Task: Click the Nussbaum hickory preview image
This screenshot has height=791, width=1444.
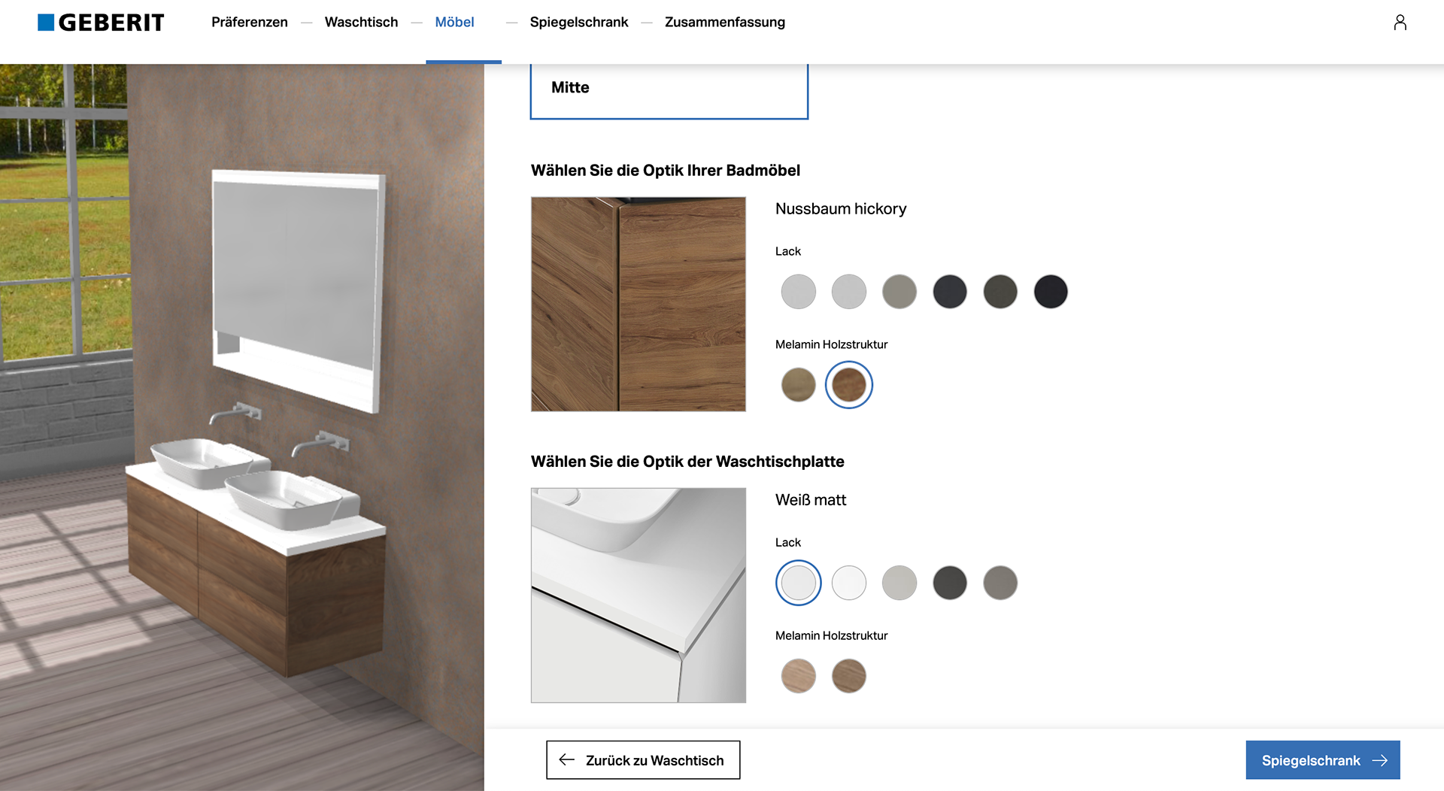Action: (x=638, y=304)
